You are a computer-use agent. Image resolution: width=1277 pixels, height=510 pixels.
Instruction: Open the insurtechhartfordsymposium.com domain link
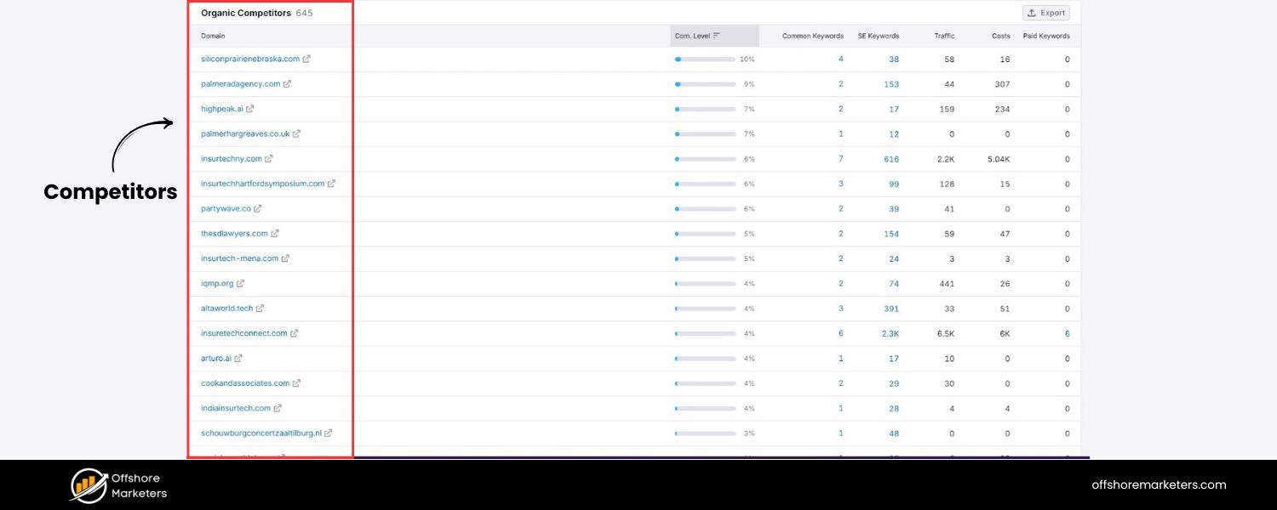(x=262, y=183)
